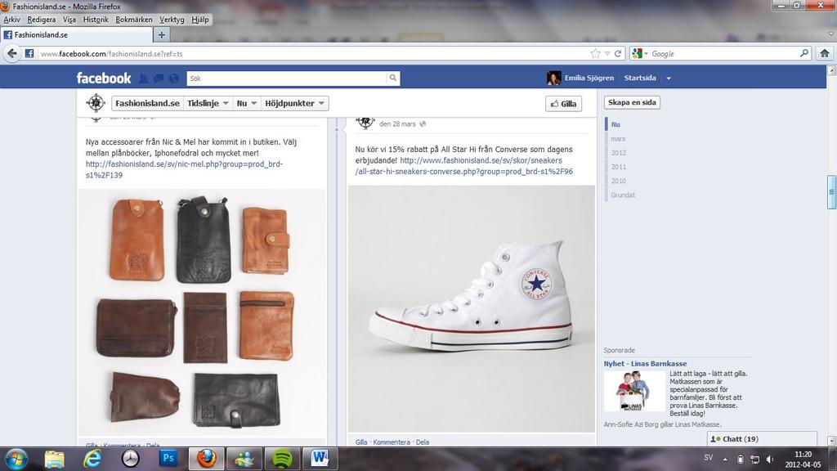This screenshot has height=471, width=837.
Task: Open the Verktyg menu
Action: [172, 20]
